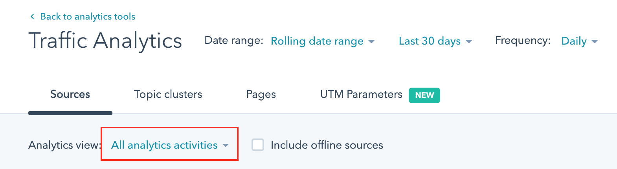This screenshot has height=169, width=617.
Task: Click the green NEW badge
Action: (424, 95)
